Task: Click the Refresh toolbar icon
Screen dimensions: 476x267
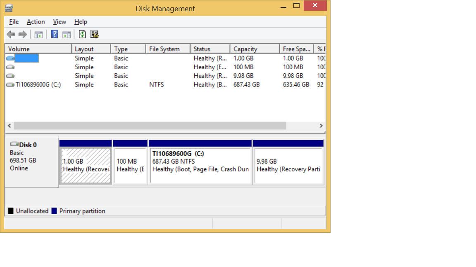Action: click(83, 34)
